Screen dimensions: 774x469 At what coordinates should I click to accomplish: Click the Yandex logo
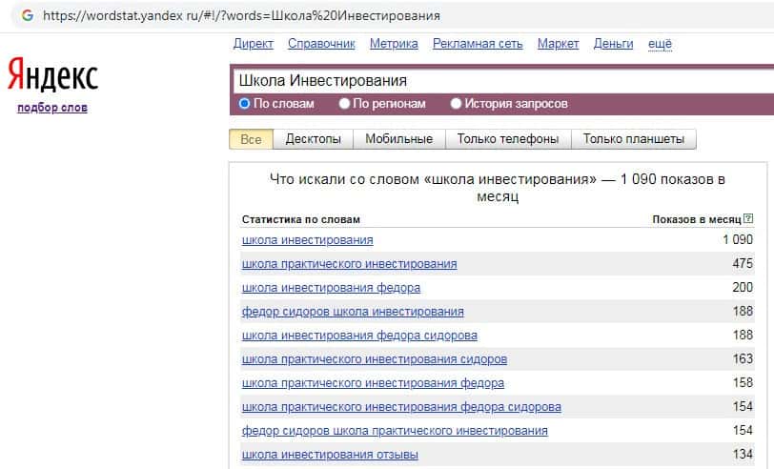coord(52,75)
